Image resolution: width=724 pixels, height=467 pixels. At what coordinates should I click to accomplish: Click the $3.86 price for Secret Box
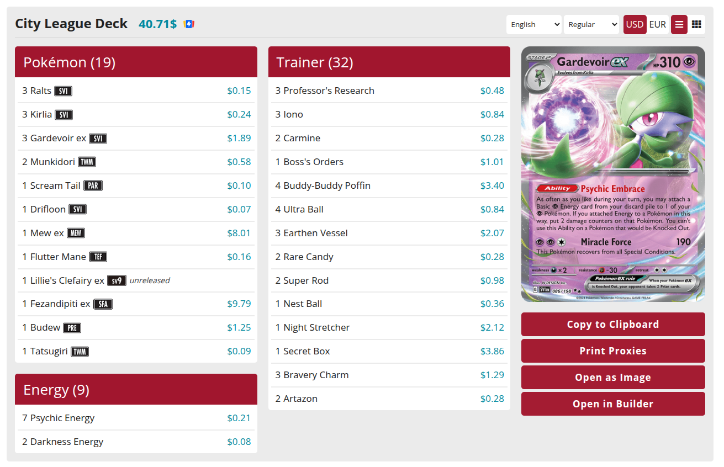click(x=492, y=351)
